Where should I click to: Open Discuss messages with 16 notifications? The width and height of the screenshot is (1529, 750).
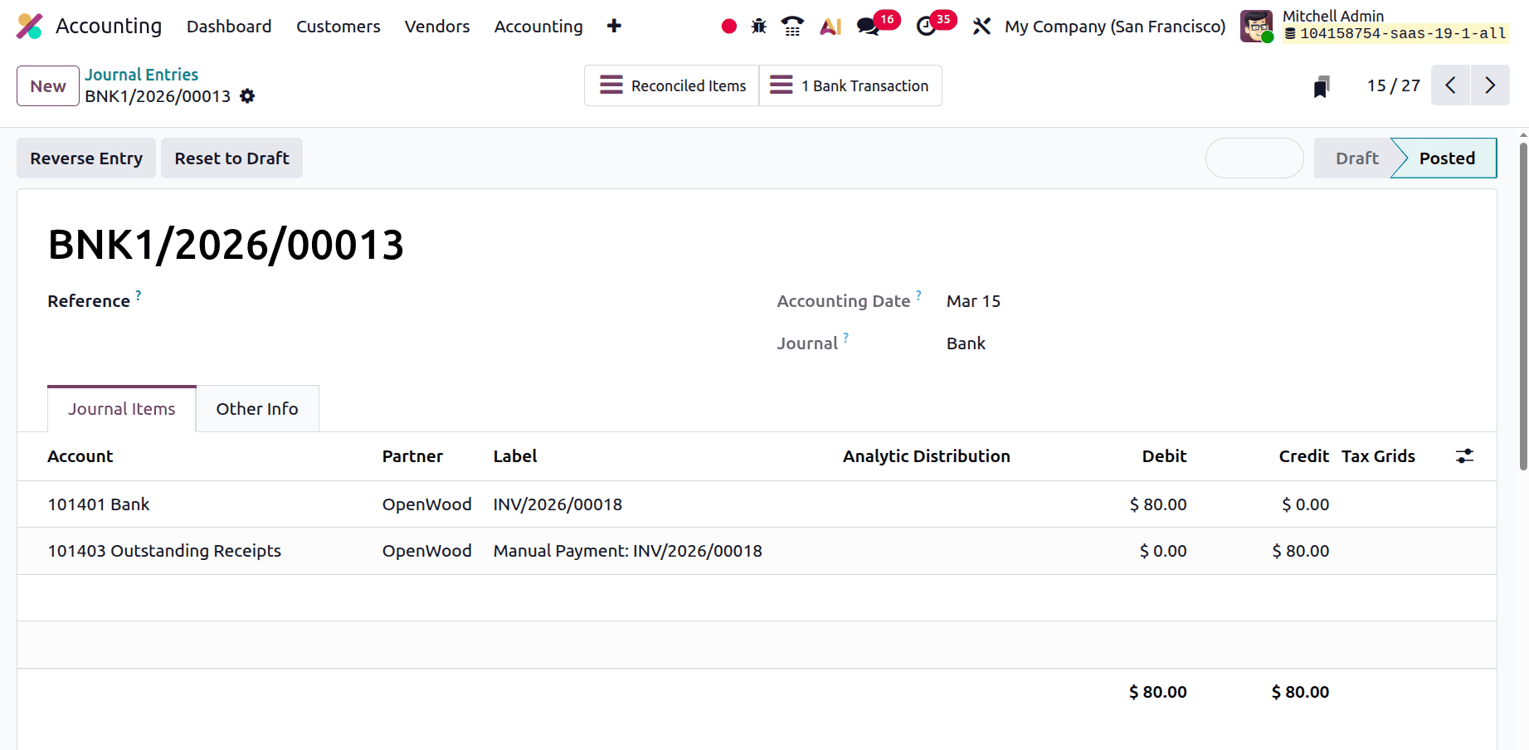click(866, 26)
